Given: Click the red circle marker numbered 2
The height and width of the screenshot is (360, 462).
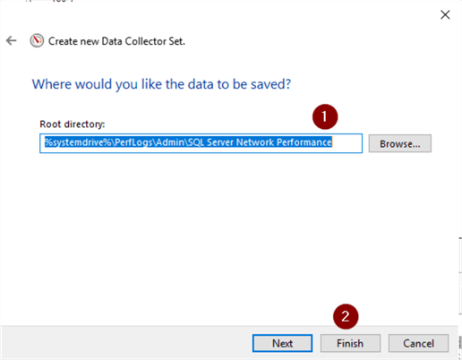Looking at the screenshot, I should pyautogui.click(x=346, y=316).
